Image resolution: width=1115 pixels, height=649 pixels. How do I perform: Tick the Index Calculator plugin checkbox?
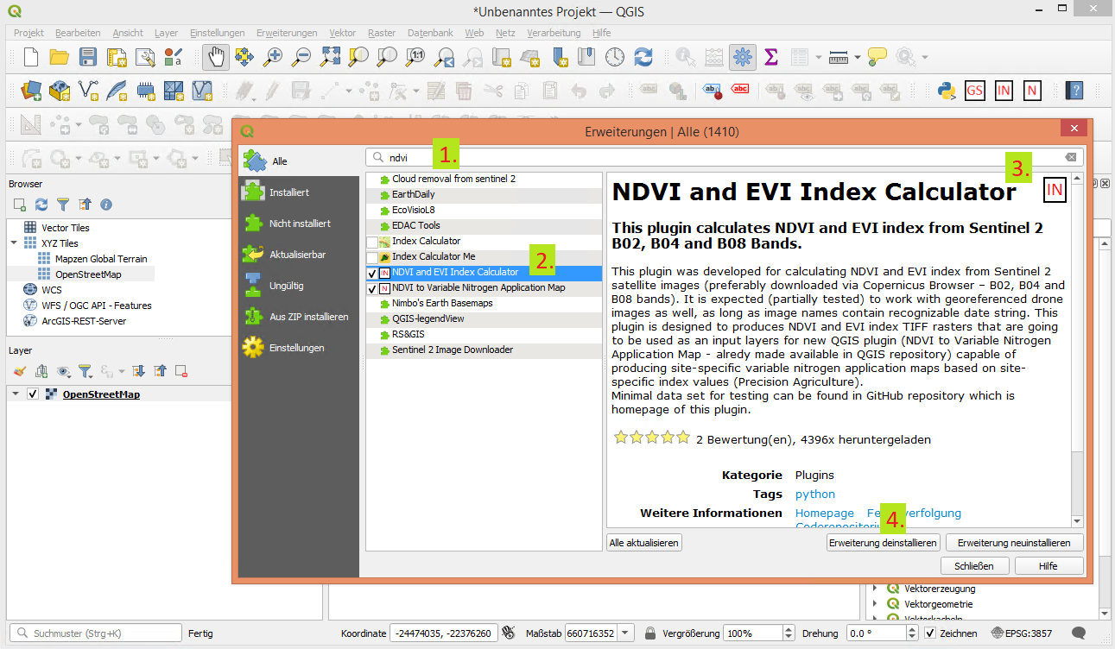pos(371,242)
